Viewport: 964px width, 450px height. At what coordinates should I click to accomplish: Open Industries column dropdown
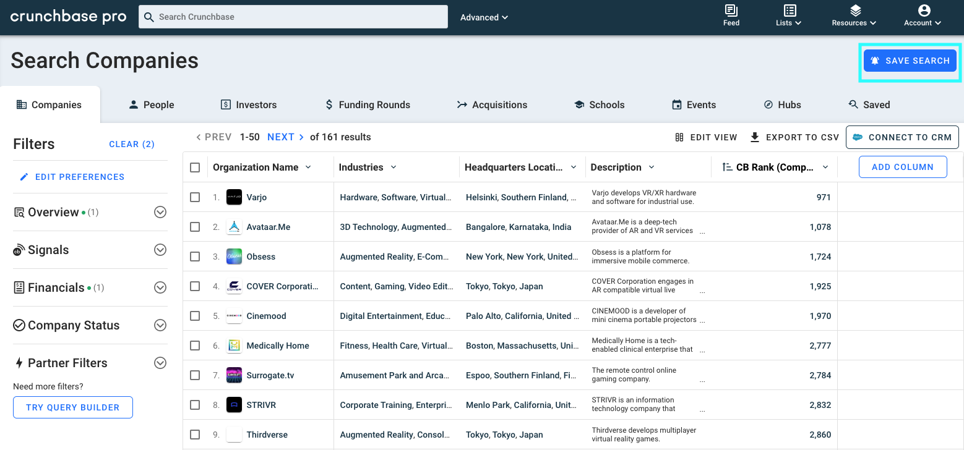[393, 167]
